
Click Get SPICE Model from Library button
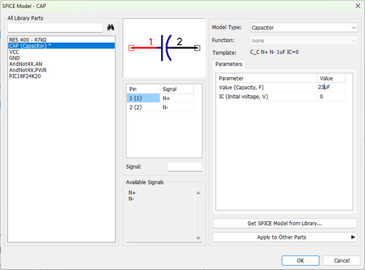(x=285, y=224)
